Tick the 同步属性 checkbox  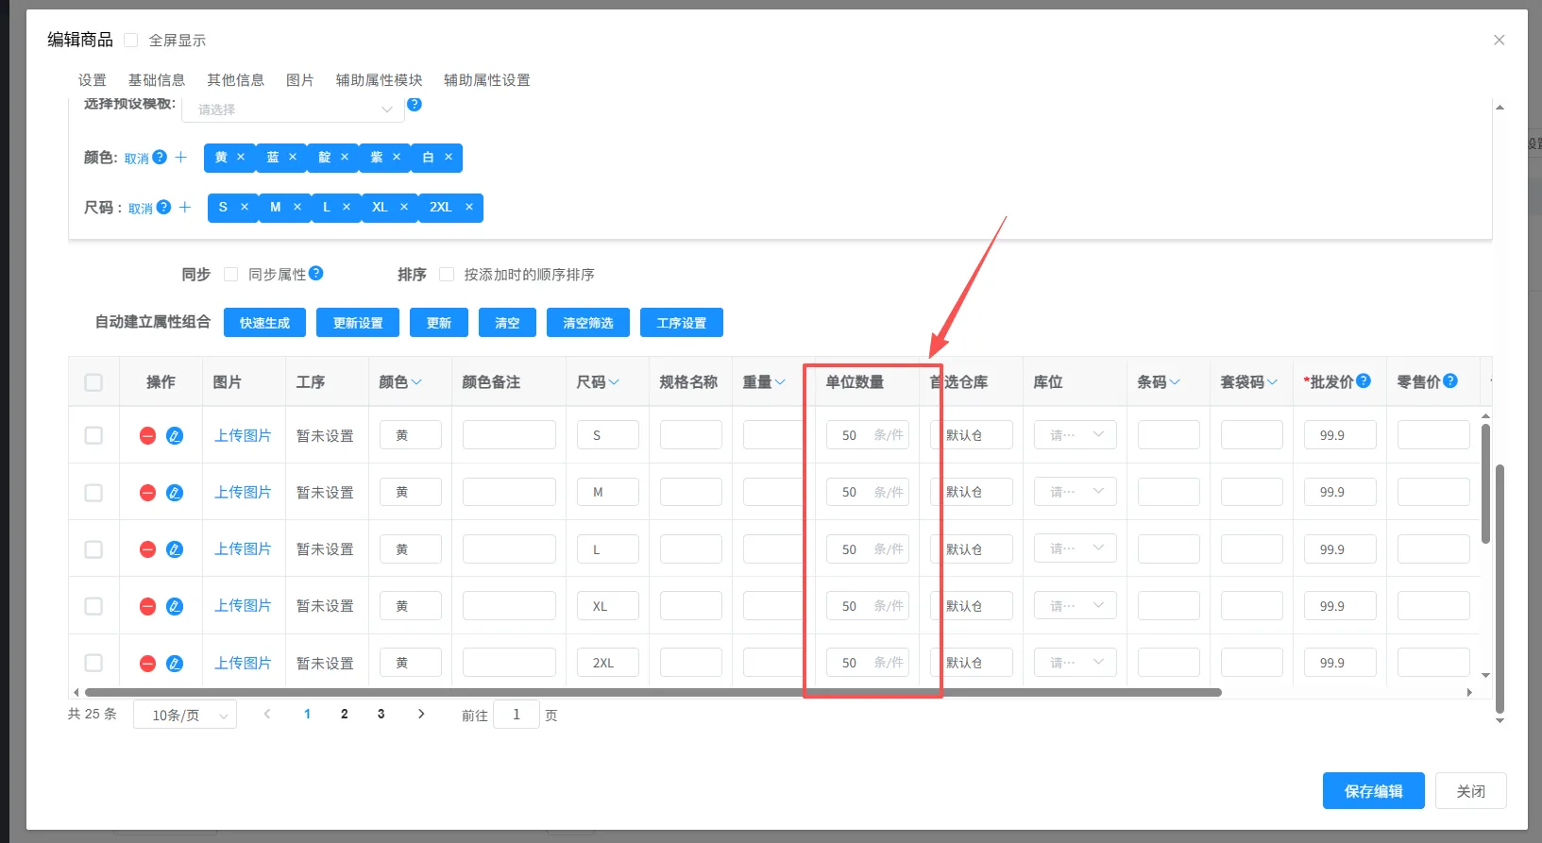pos(230,275)
